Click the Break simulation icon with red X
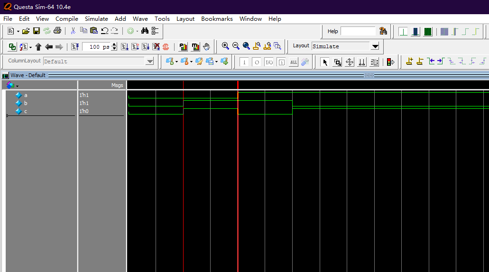489x272 pixels. tap(156, 47)
